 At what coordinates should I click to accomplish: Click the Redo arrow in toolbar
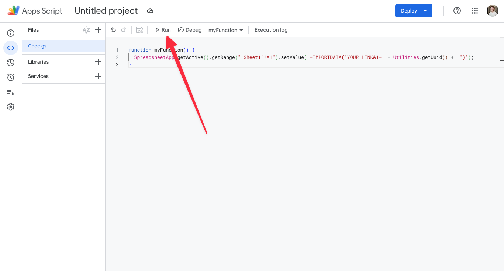point(124,30)
